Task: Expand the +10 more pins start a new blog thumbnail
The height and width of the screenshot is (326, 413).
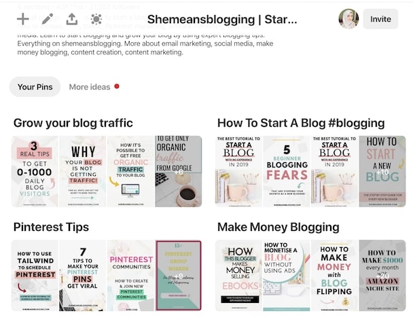Action: [x=382, y=171]
